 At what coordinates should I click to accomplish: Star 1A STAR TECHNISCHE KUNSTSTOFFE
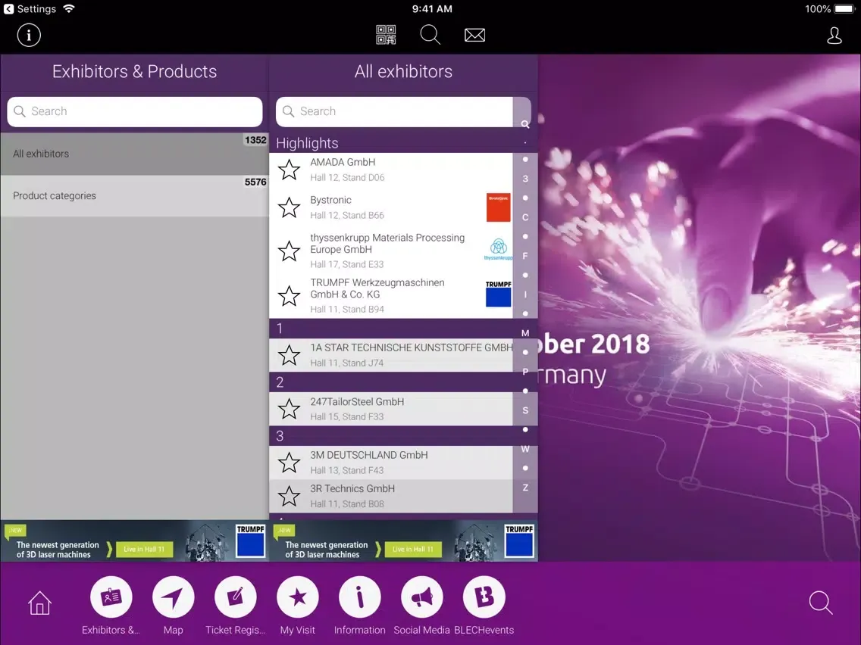tap(289, 355)
